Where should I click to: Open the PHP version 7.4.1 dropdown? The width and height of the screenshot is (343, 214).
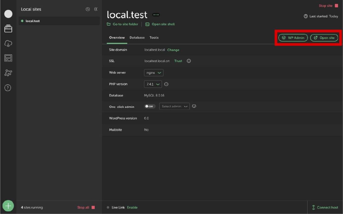pos(153,84)
